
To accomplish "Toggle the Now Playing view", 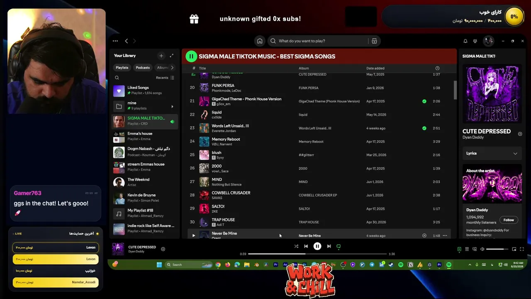I will (x=459, y=249).
